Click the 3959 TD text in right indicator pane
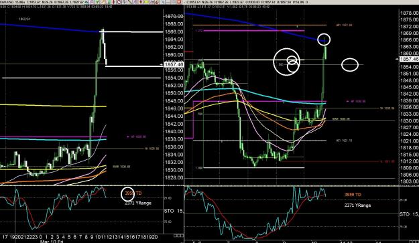Screen dimensions: 419x243 pyautogui.click(x=353, y=195)
